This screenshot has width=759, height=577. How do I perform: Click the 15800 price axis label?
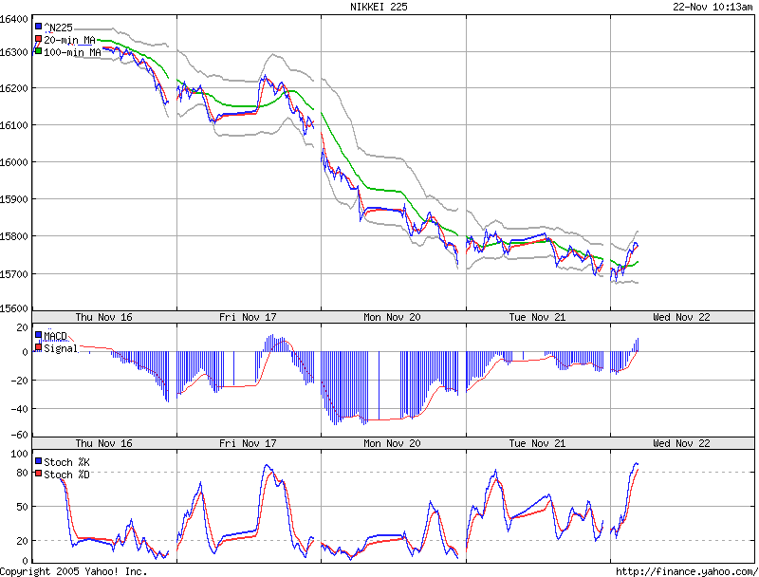13,236
